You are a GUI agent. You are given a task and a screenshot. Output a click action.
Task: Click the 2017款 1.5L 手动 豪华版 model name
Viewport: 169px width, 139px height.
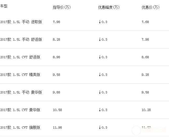pos(21,92)
